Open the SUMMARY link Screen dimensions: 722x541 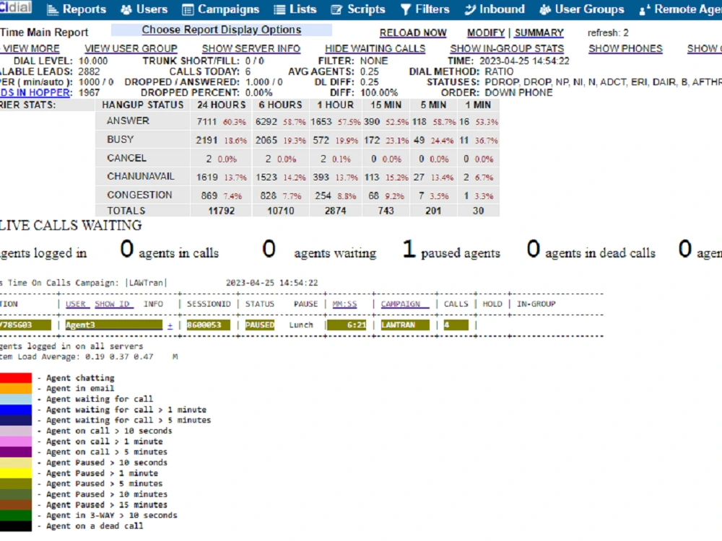tap(539, 33)
